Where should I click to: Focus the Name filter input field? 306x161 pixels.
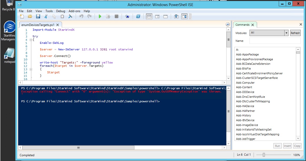275,41
